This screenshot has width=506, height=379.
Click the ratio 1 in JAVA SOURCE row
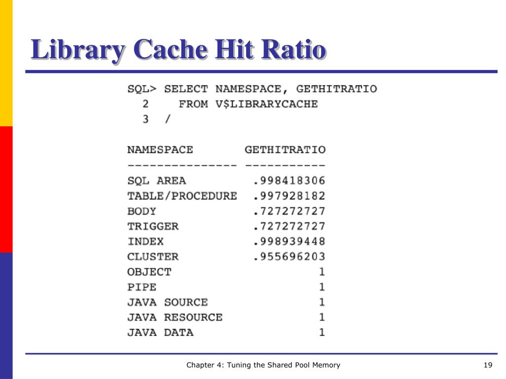coord(322,303)
